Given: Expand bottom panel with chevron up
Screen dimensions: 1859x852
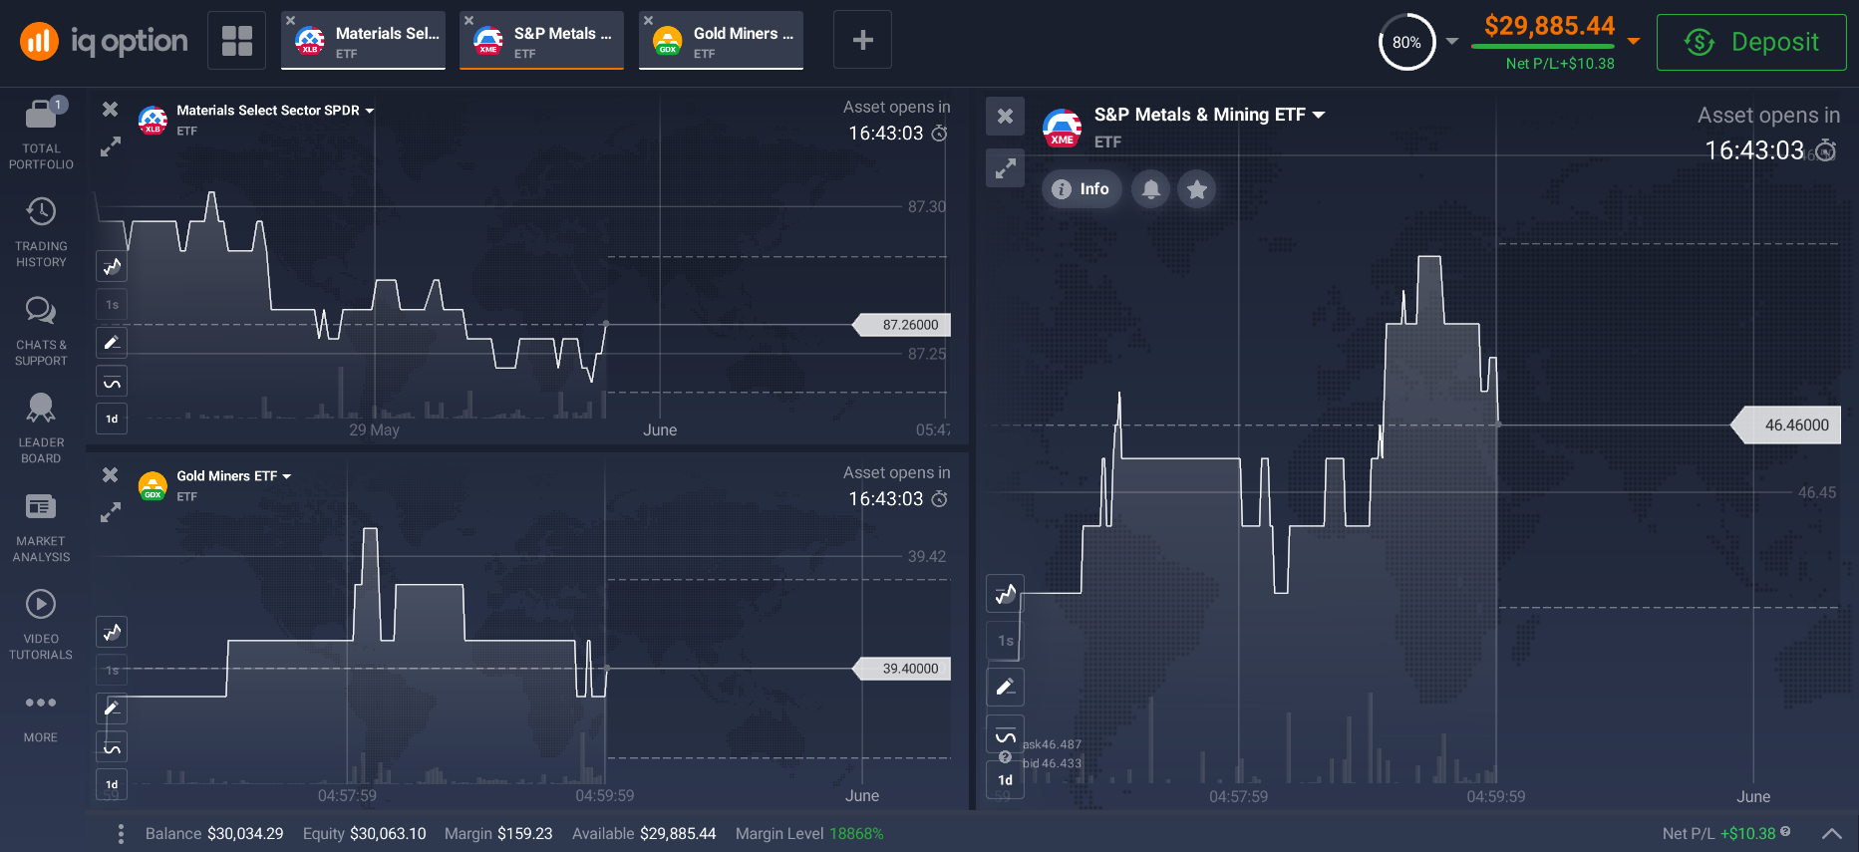Looking at the screenshot, I should pyautogui.click(x=1832, y=833).
